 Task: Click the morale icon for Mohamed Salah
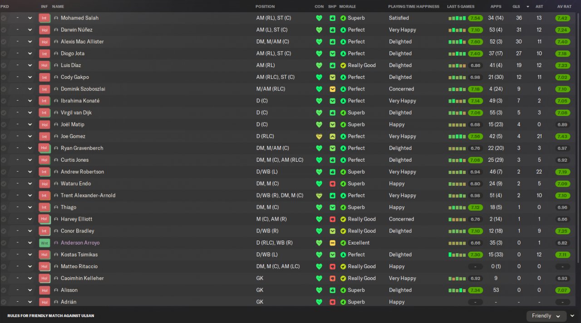coord(343,18)
